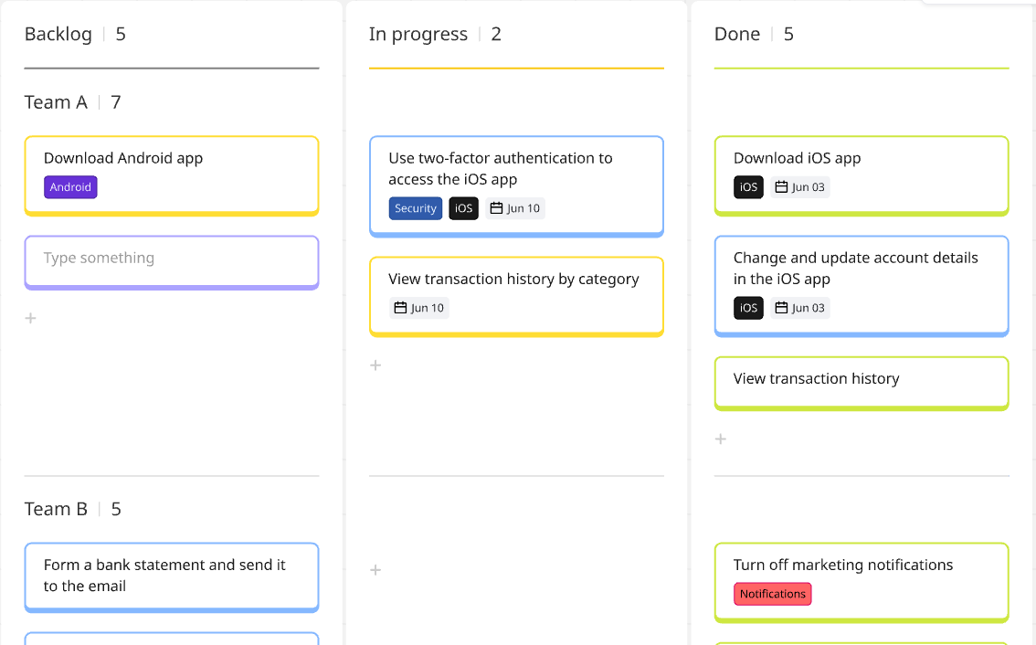Image resolution: width=1036 pixels, height=645 pixels.
Task: Click iOS tag on Download iOS app card
Action: (x=748, y=187)
